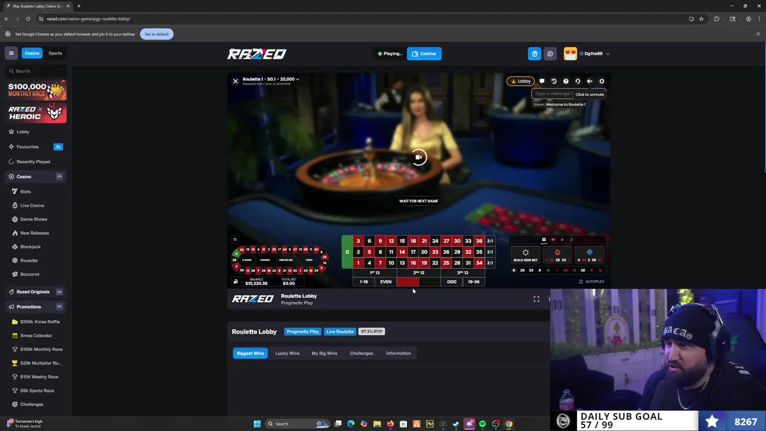Open the in-game chat icon
This screenshot has width=766, height=431.
click(x=542, y=81)
